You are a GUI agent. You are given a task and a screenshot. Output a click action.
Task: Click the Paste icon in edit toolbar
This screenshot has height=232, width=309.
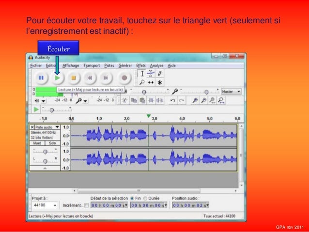(x=142, y=101)
